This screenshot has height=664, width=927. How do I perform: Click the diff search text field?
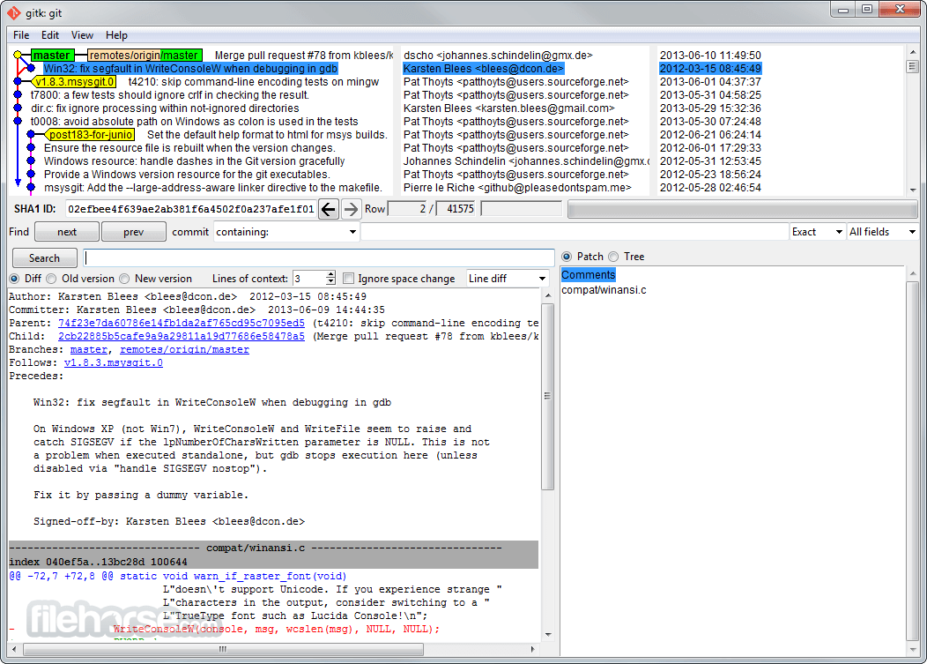click(319, 258)
